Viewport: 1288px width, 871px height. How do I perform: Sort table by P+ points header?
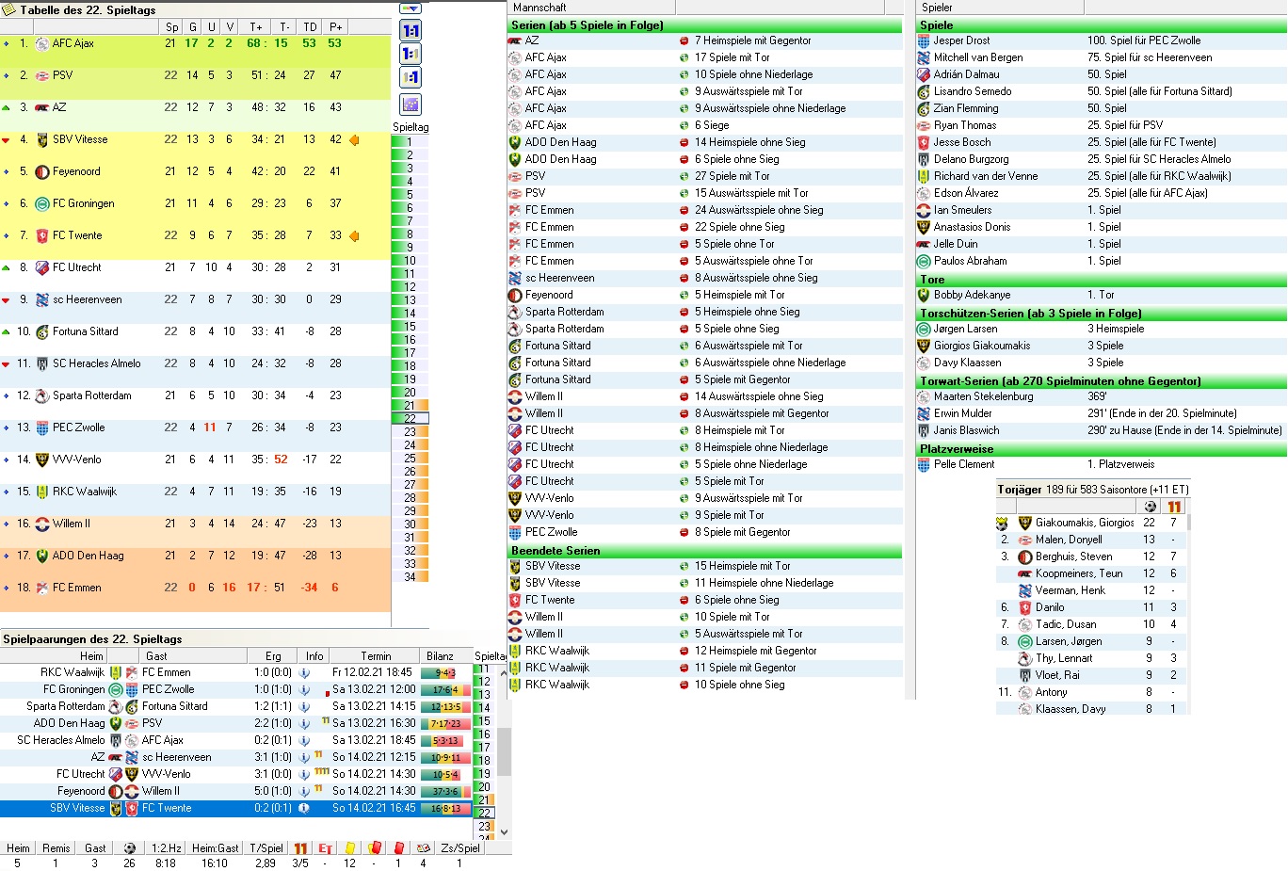coord(335,27)
